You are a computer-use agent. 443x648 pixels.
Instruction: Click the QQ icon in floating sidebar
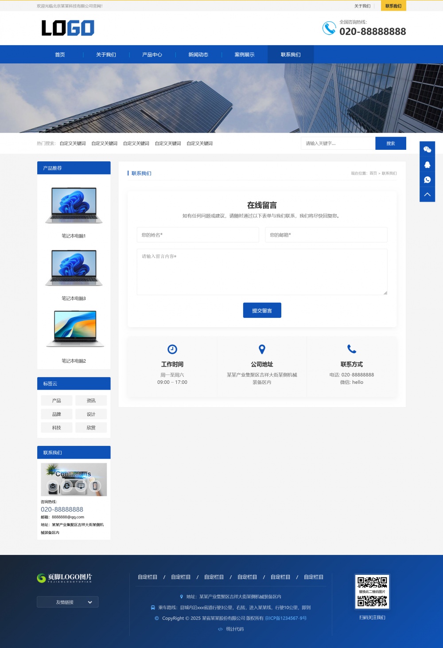(427, 164)
